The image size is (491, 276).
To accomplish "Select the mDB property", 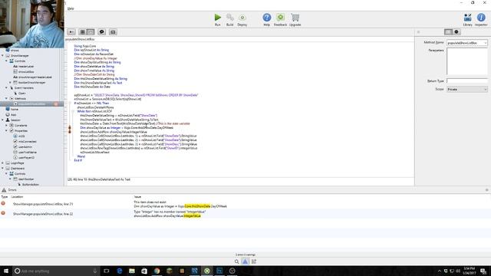I will (21, 136).
